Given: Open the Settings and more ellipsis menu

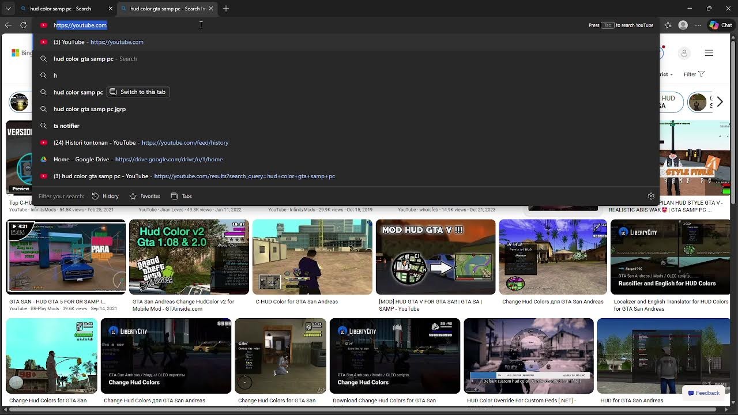Looking at the screenshot, I should tap(698, 25).
